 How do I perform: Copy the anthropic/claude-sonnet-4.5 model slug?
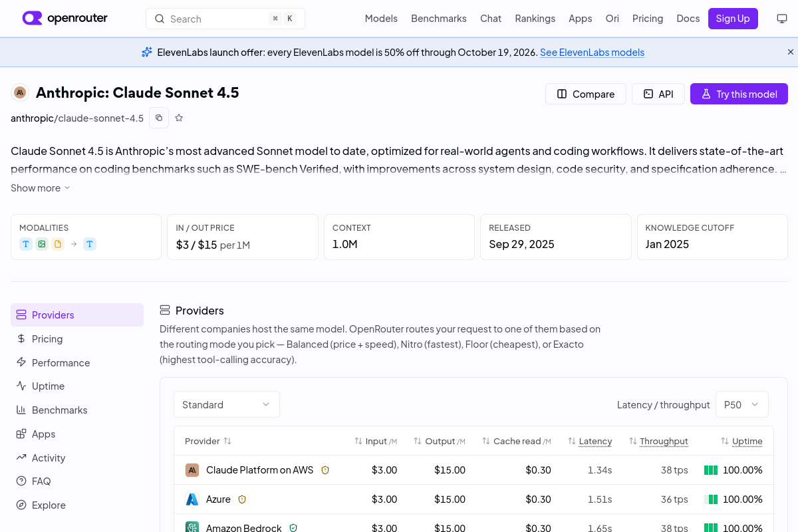tap(159, 118)
